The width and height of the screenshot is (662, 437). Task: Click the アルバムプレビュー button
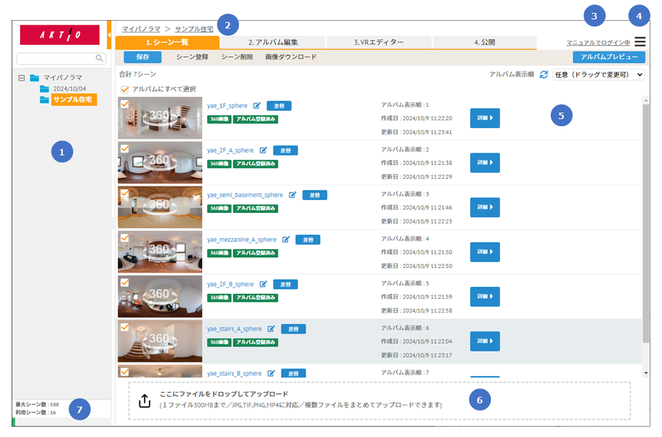pyautogui.click(x=609, y=57)
